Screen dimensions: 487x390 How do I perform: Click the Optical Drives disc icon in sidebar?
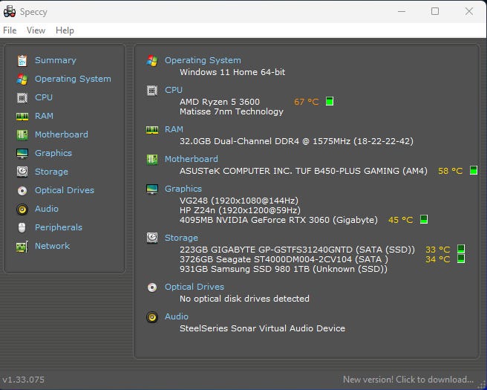coord(22,190)
